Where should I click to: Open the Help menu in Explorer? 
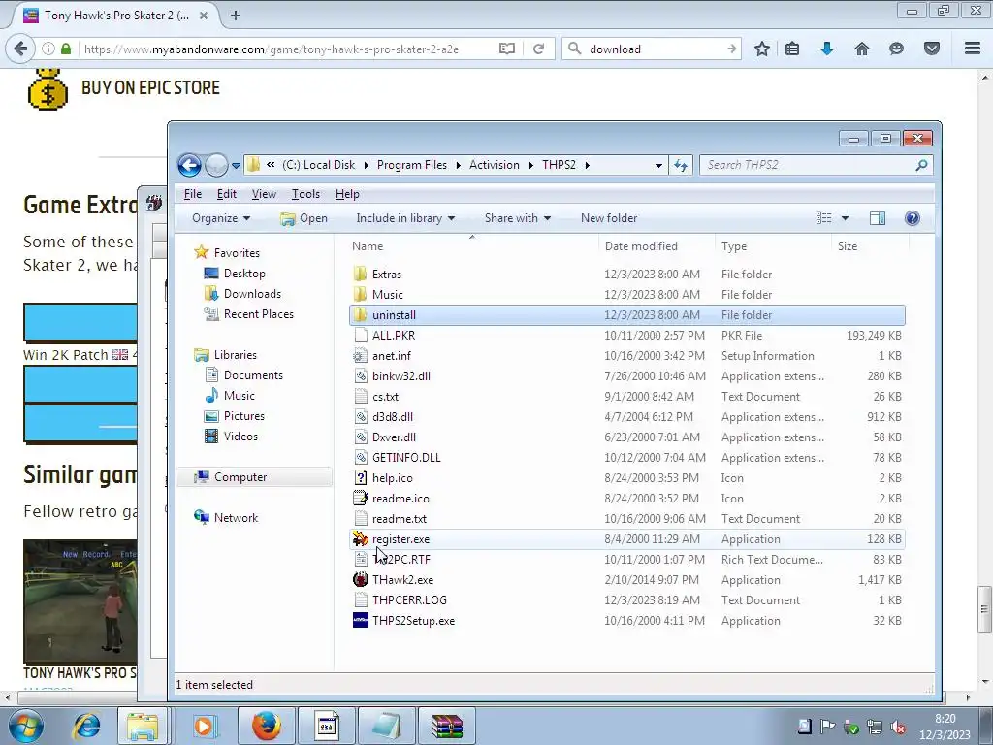pos(347,194)
